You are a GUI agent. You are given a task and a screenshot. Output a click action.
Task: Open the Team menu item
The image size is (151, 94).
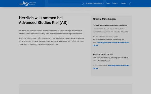pos(108,3)
